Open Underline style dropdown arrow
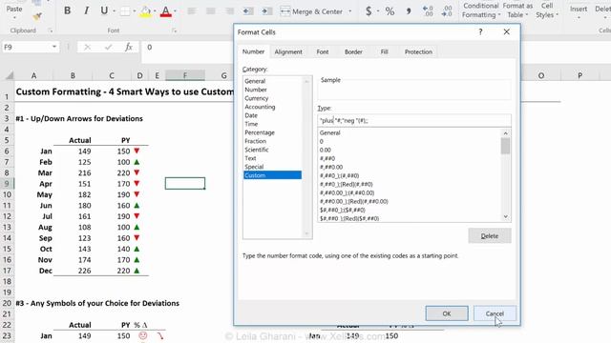611x343 pixels. point(115,10)
